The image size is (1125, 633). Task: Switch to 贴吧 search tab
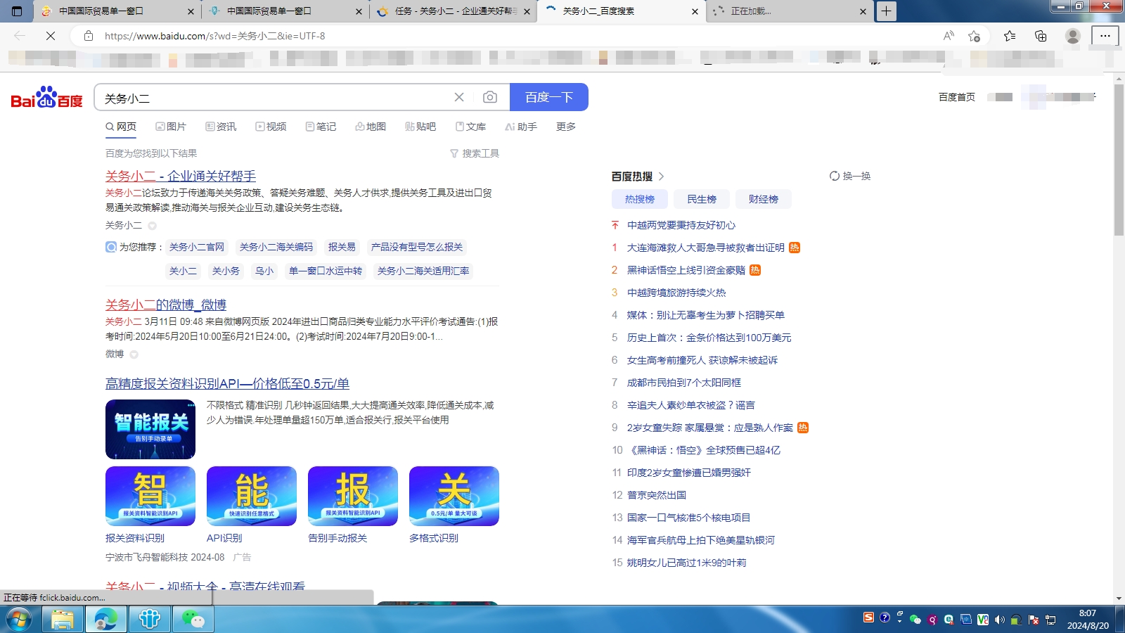(x=420, y=127)
